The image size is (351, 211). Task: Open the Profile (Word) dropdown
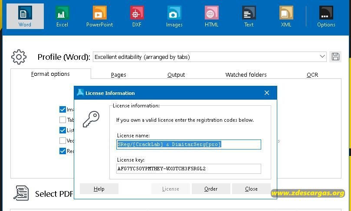coord(210,57)
